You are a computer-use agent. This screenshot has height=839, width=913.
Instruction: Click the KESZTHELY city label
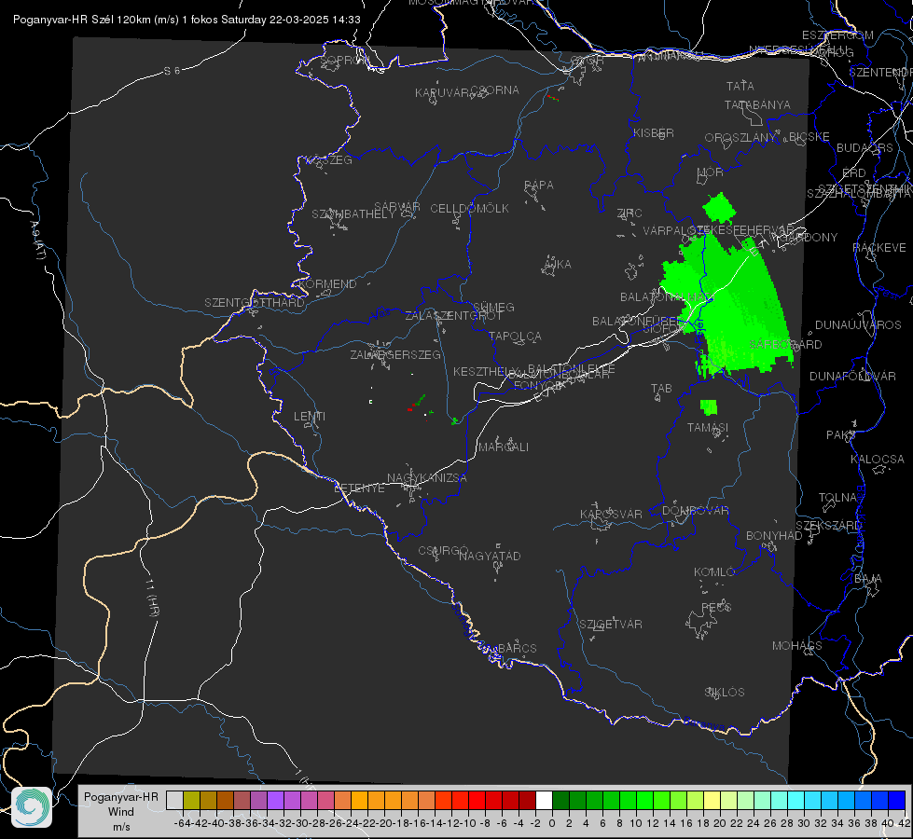click(486, 371)
